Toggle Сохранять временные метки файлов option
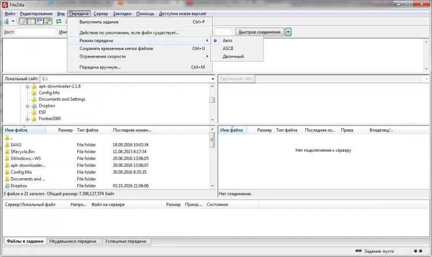This screenshot has height=257, width=432. pos(140,48)
